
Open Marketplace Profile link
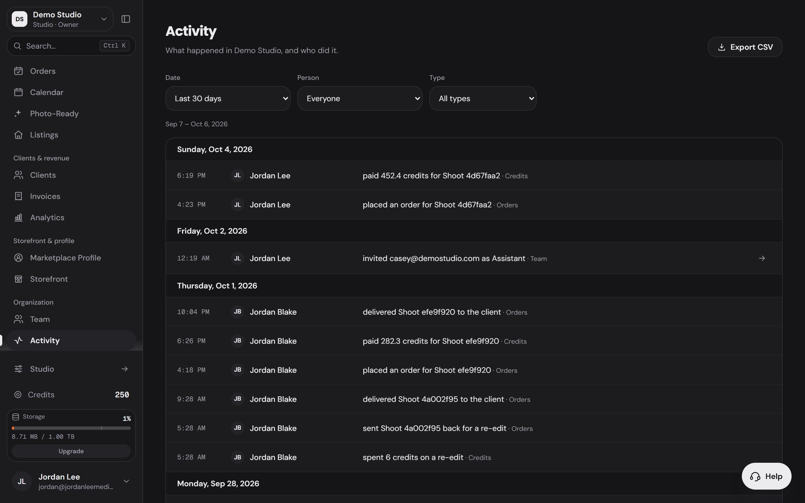71,258
